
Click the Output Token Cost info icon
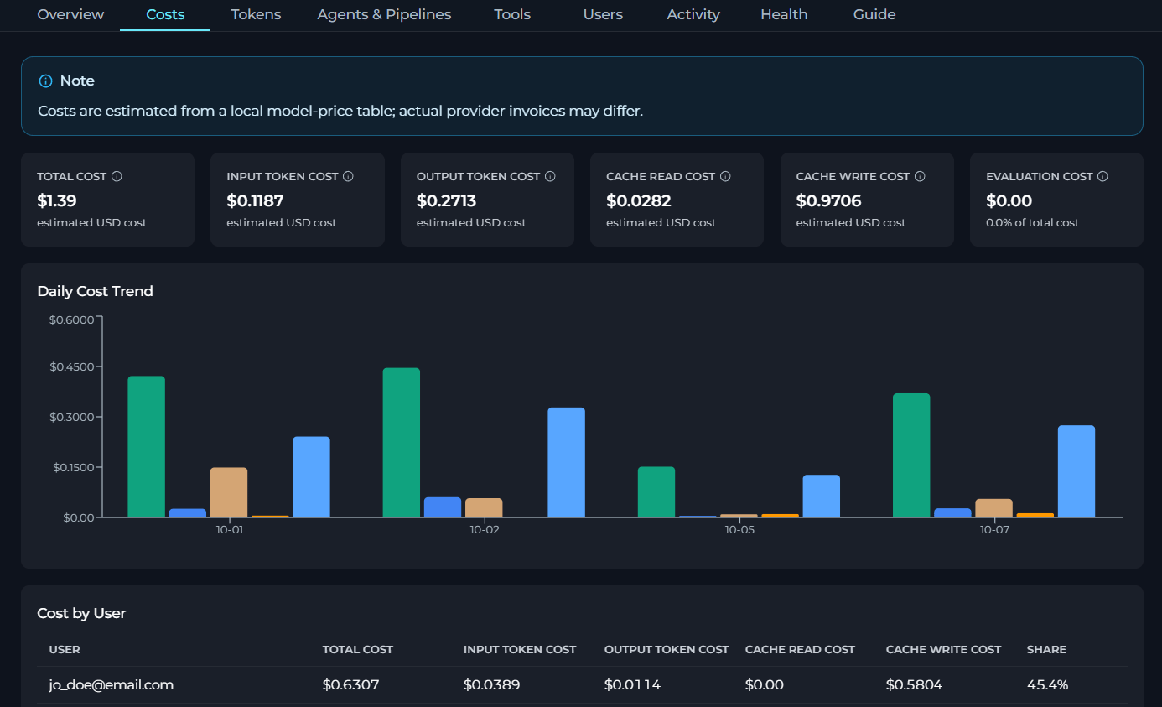pos(551,177)
